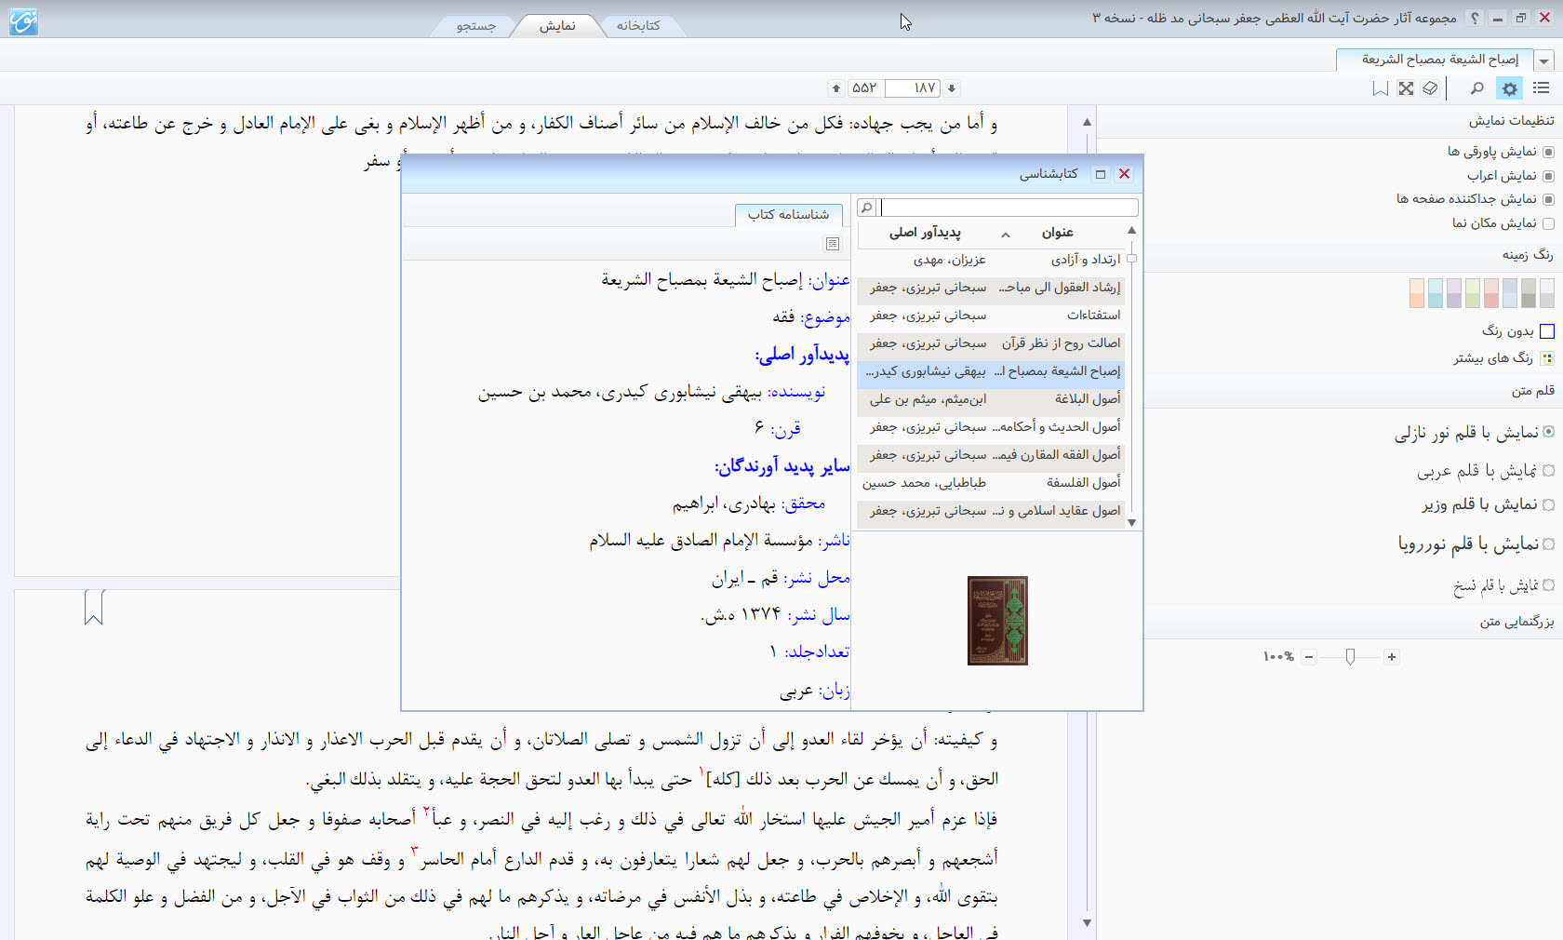Toggle the نمایش جداکننده صفحه ها checkbox
Image resolution: width=1563 pixels, height=940 pixels.
(1548, 199)
